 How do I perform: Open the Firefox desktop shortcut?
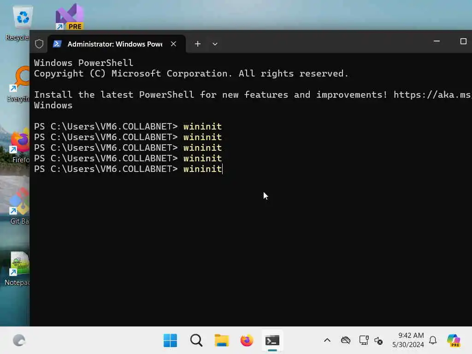[20, 146]
